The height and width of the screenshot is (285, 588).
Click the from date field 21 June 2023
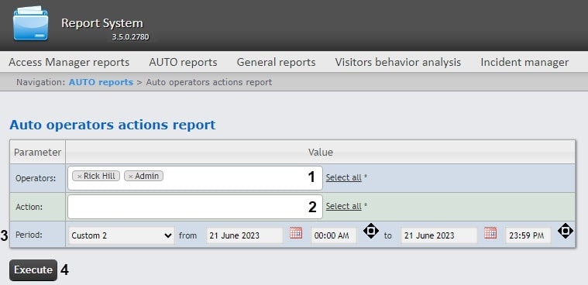pos(245,235)
